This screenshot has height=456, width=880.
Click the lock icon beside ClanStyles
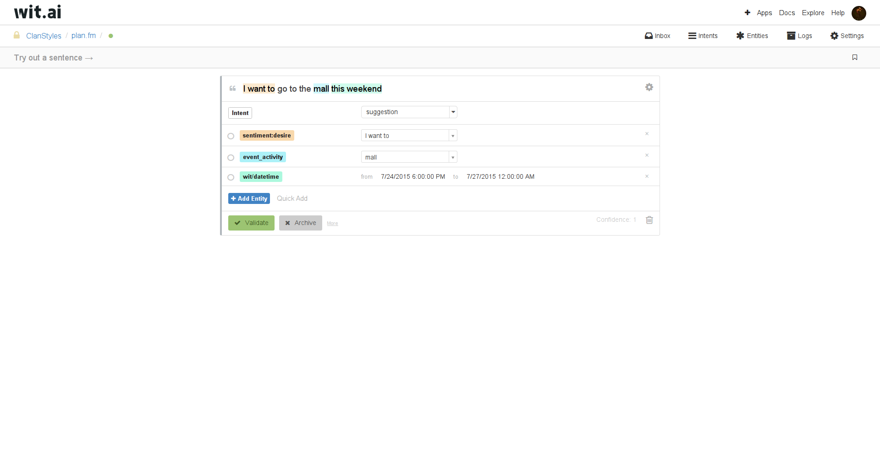(x=17, y=35)
